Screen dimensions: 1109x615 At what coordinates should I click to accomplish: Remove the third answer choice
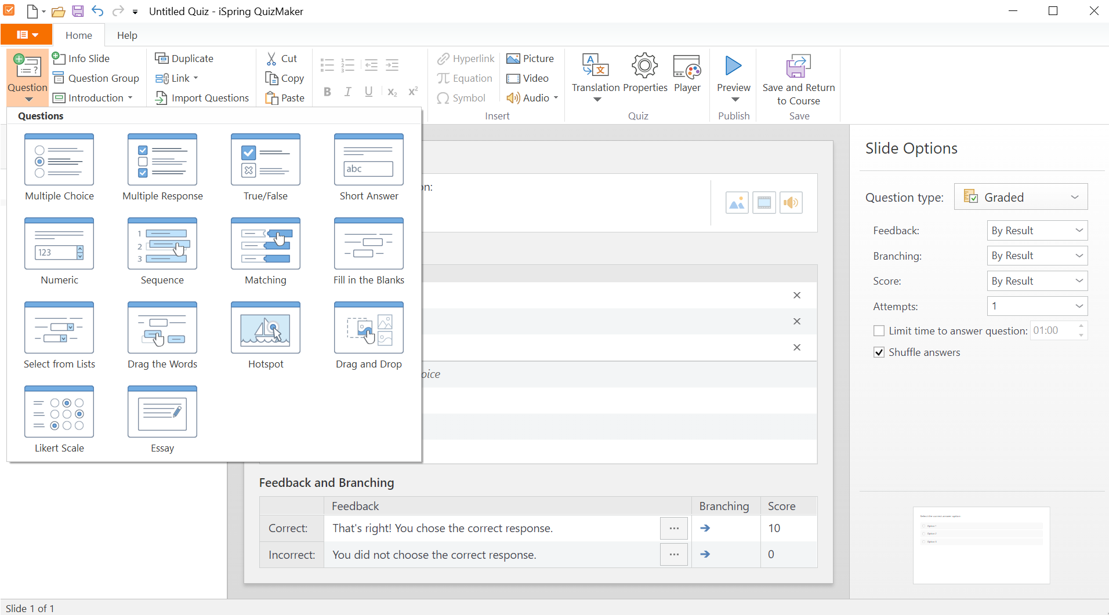click(x=797, y=348)
